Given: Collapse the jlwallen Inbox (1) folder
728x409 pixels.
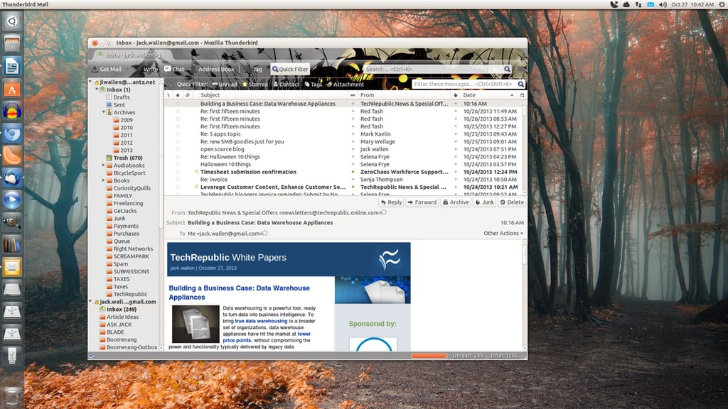Looking at the screenshot, I should point(97,89).
